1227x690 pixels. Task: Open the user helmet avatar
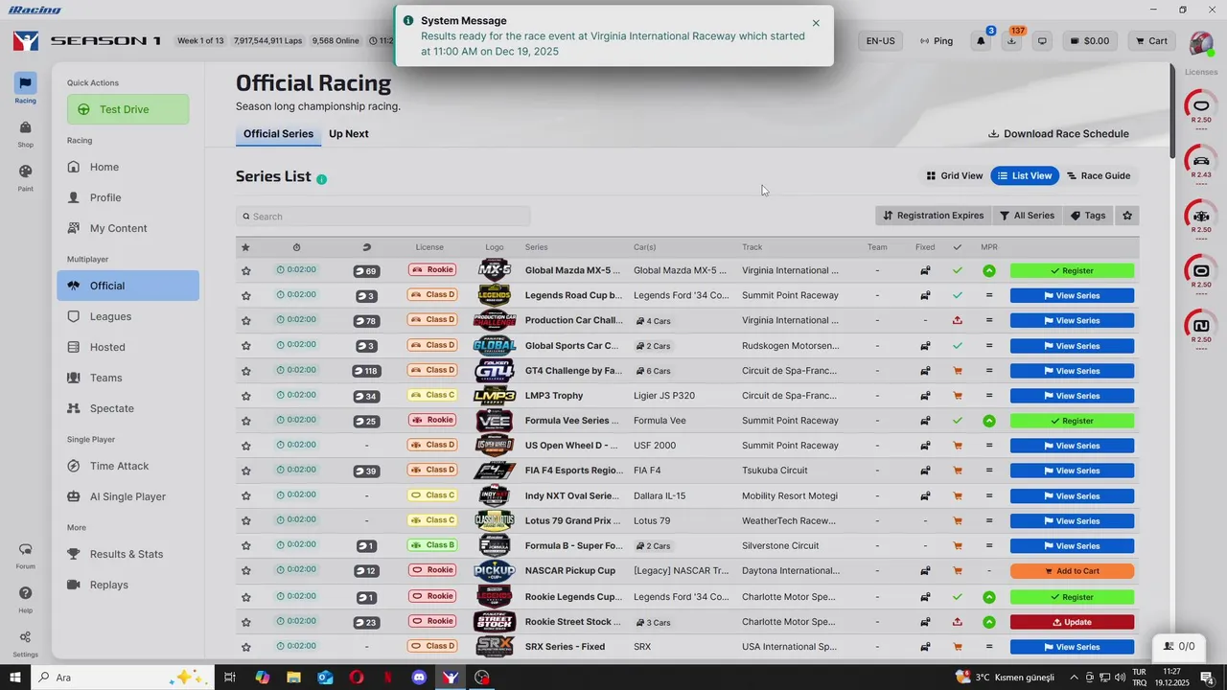coord(1201,43)
